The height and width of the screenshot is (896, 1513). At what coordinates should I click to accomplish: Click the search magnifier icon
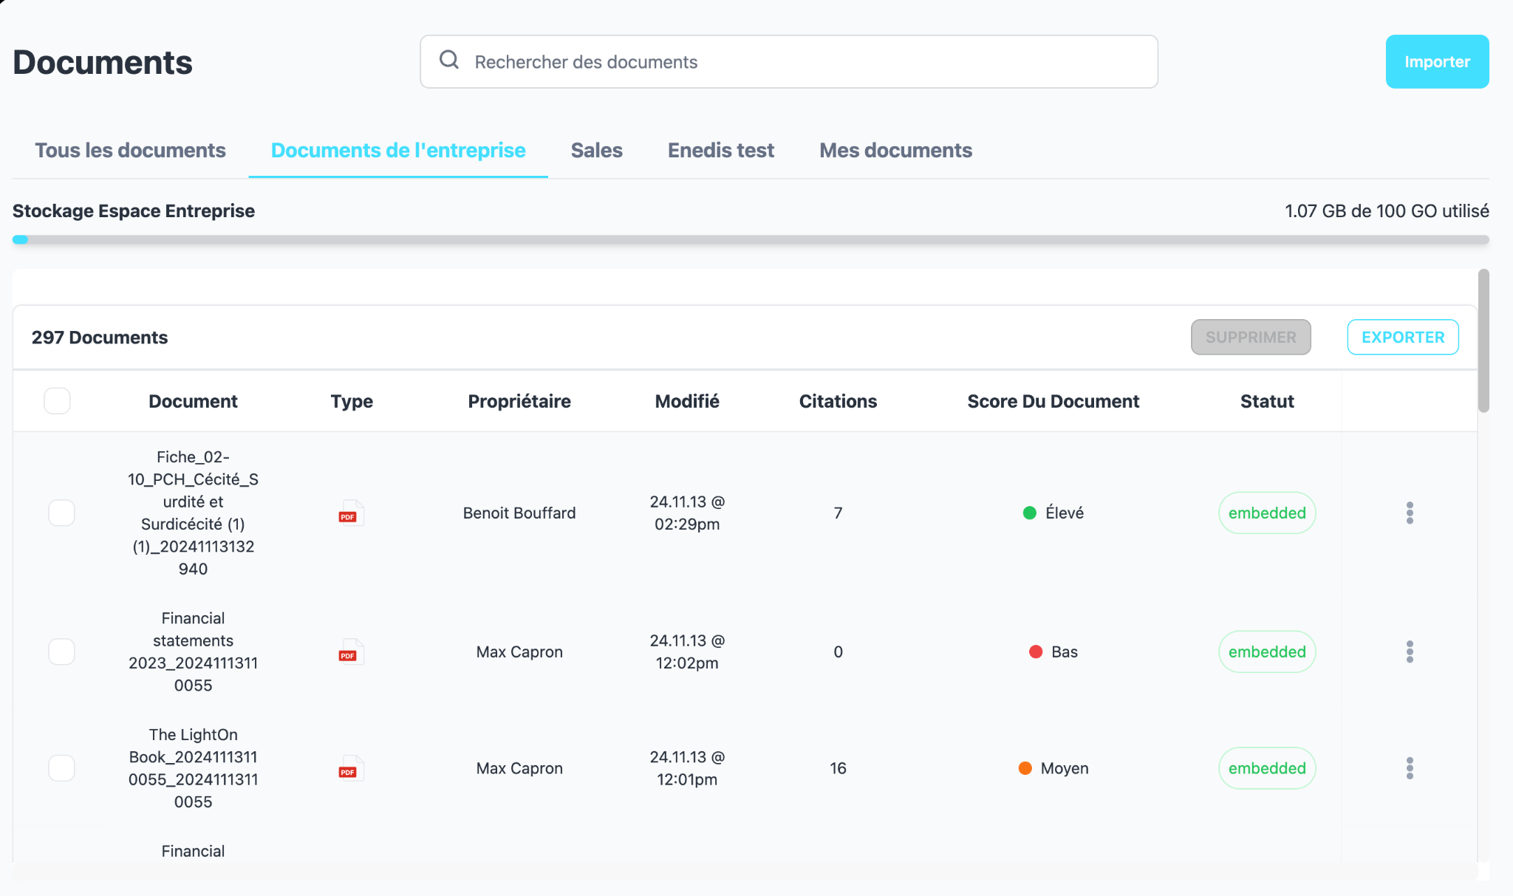(449, 61)
